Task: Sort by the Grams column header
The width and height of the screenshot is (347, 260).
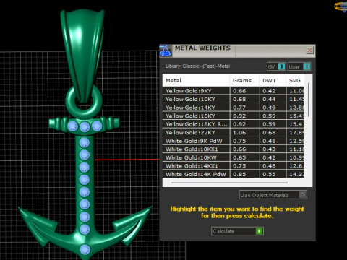Action: 244,80
